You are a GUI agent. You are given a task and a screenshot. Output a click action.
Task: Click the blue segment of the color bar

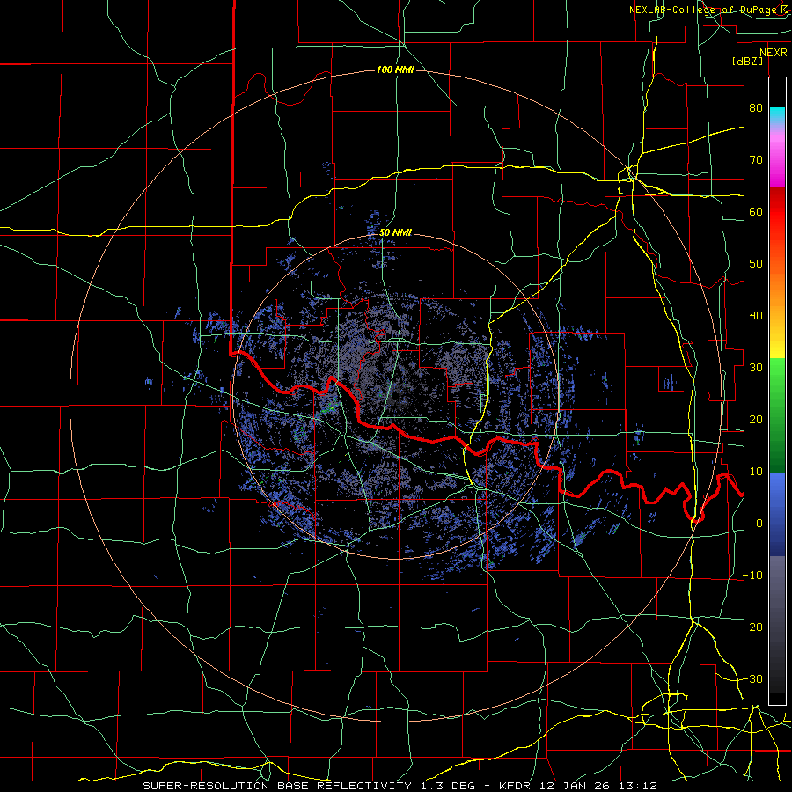tap(777, 514)
